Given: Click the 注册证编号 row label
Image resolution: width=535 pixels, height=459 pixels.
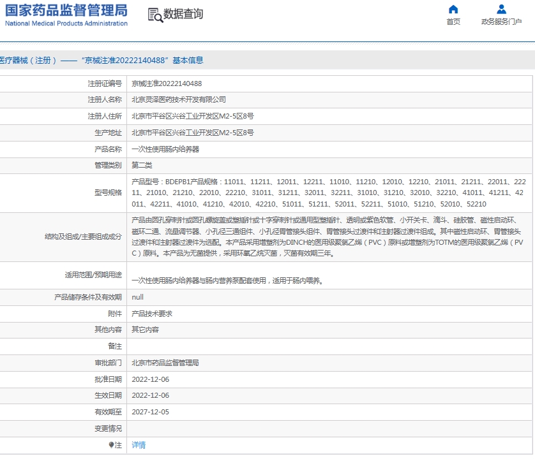Looking at the screenshot, I should click(x=105, y=84).
